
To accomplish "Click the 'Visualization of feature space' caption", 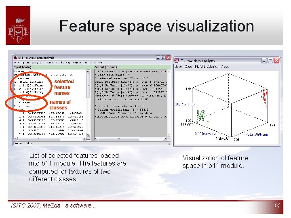I will 215,161.
